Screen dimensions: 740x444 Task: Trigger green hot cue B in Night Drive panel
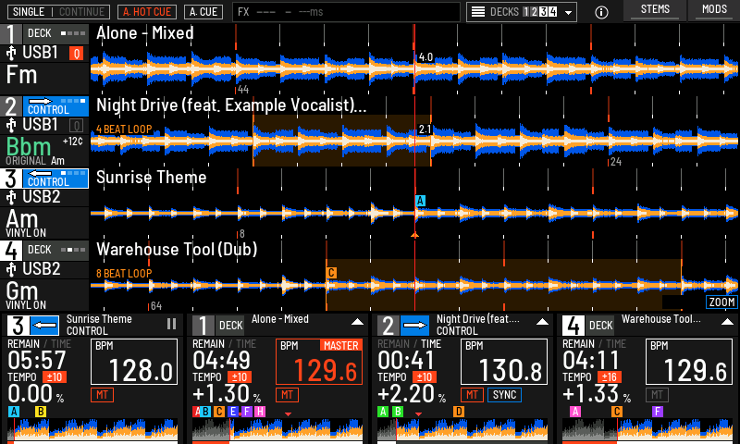(x=398, y=412)
